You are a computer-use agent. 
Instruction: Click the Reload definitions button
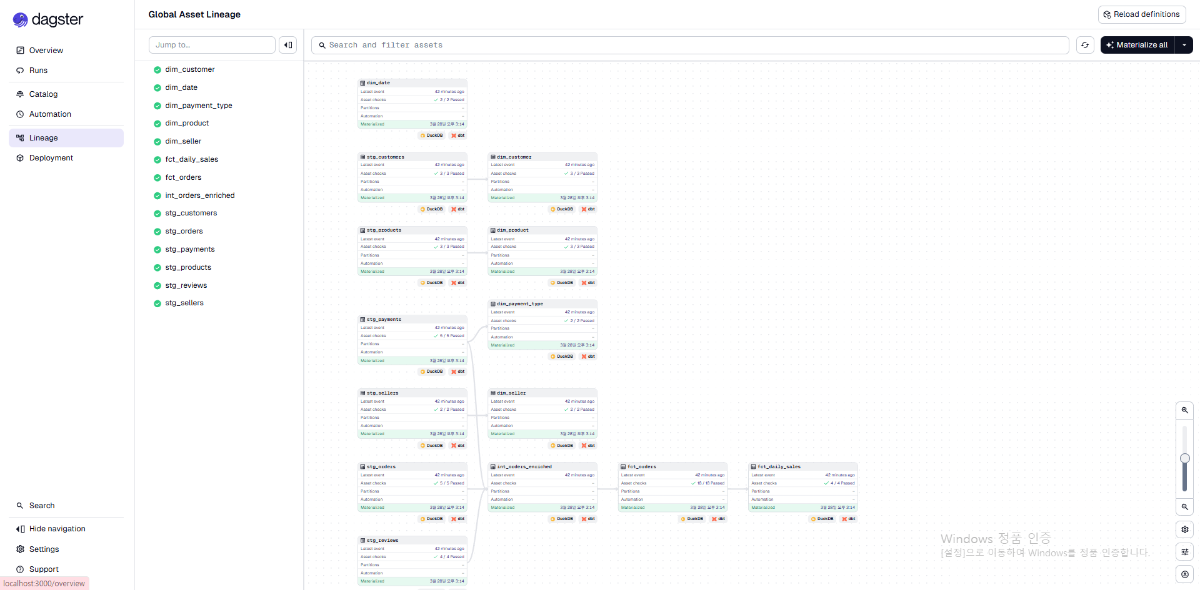click(x=1141, y=14)
